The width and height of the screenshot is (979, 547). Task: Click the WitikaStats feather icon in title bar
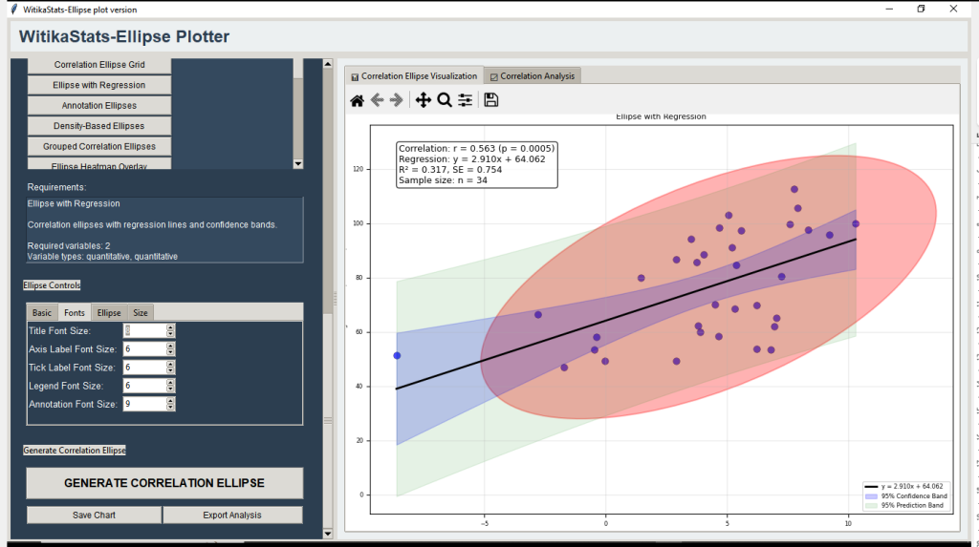13,10
